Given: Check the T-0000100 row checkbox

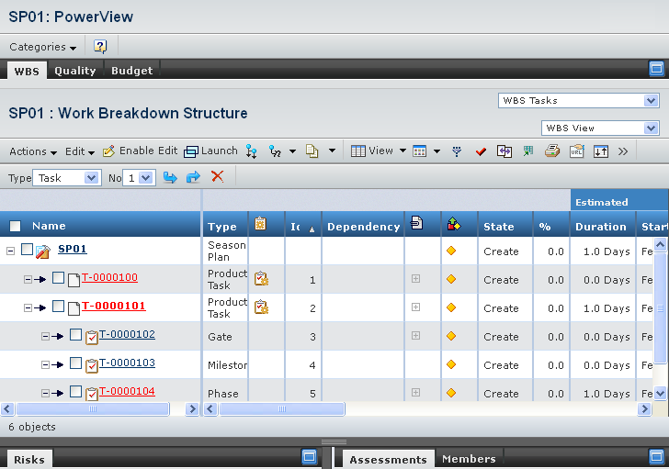Looking at the screenshot, I should 59,278.
